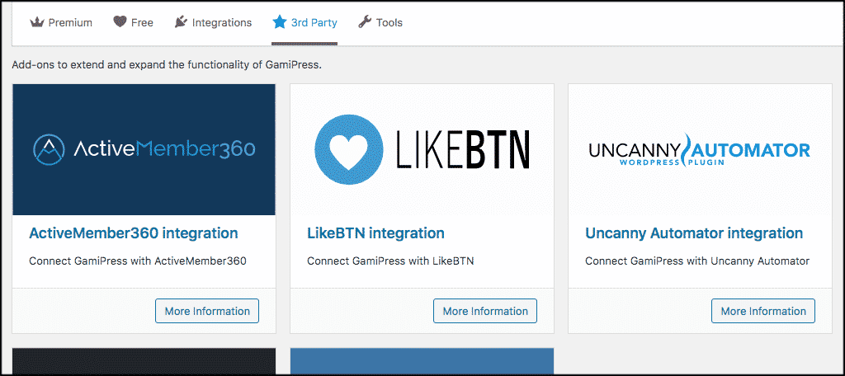Click the crown icon beside Premium

36,22
